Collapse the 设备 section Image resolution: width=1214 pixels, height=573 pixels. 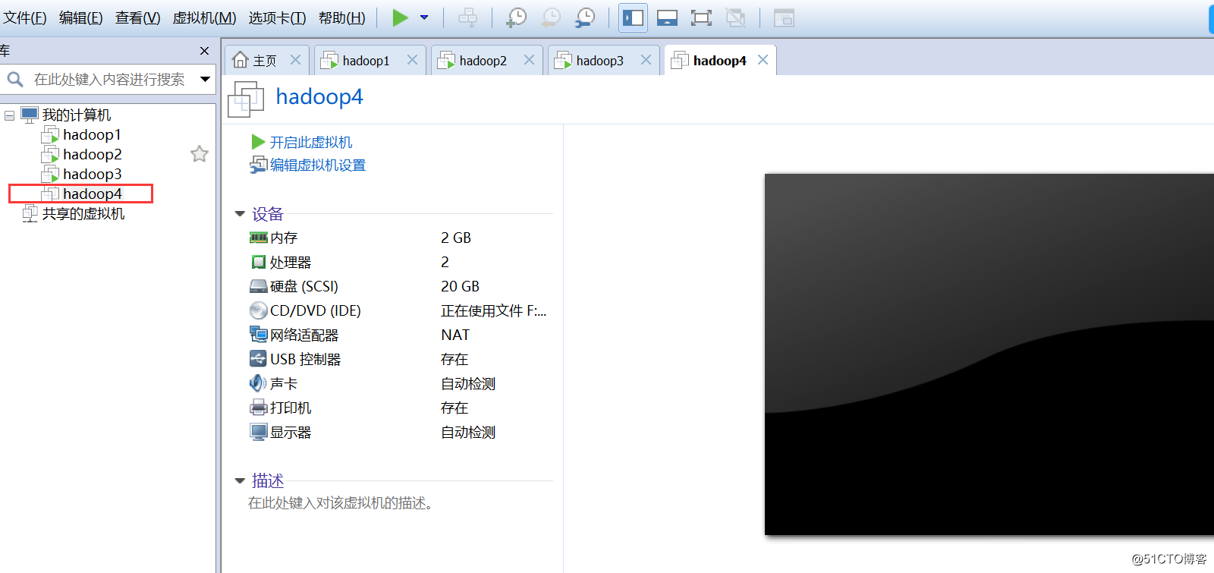(x=240, y=214)
